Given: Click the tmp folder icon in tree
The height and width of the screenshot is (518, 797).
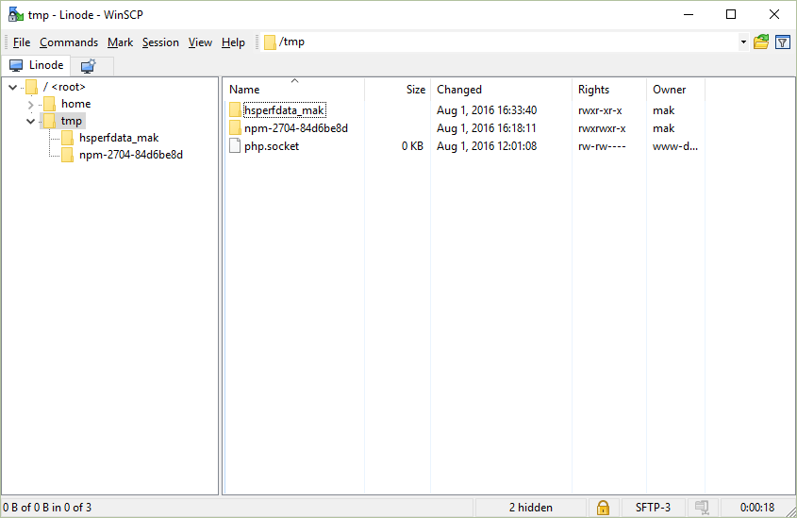Looking at the screenshot, I should (50, 121).
